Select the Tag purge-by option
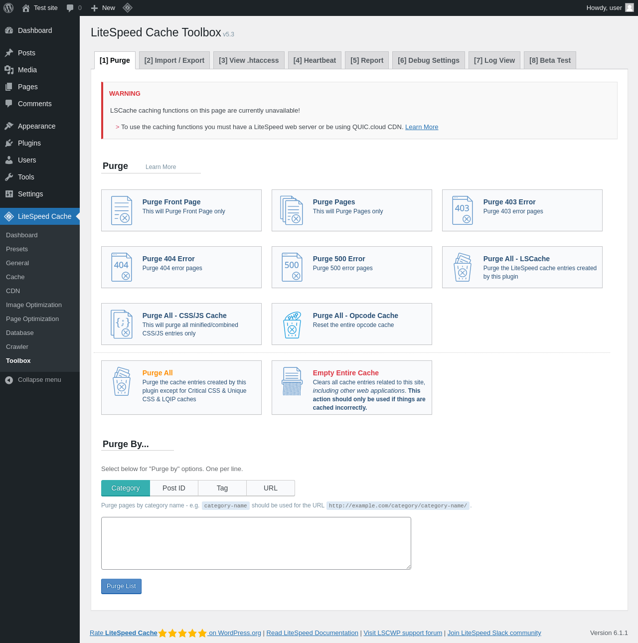Image resolution: width=638 pixels, height=643 pixels. tap(222, 488)
